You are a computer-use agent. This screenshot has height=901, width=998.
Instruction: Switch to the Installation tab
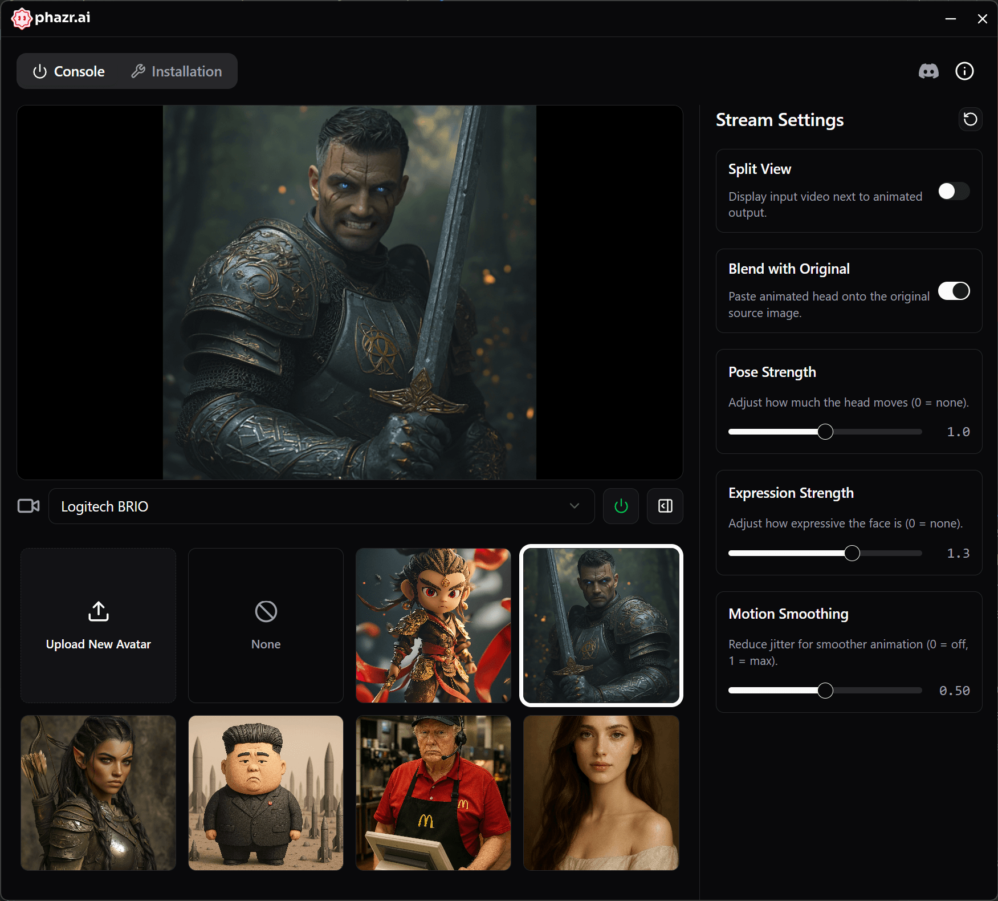[x=177, y=71]
